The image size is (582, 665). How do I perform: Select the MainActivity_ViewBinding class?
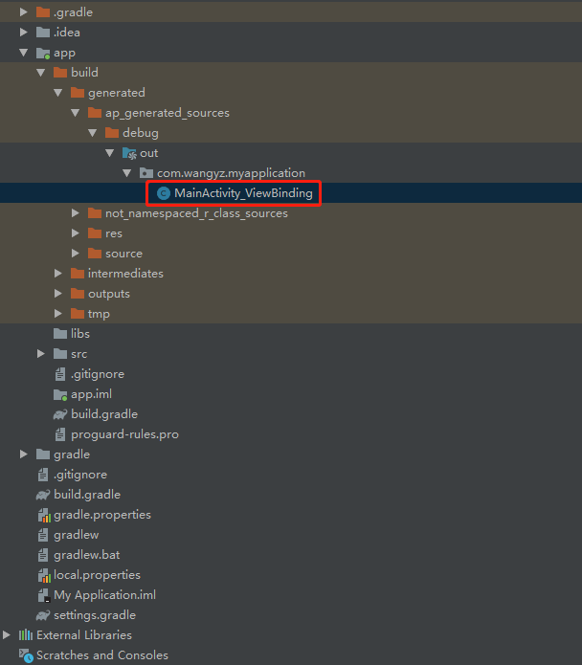coord(243,193)
